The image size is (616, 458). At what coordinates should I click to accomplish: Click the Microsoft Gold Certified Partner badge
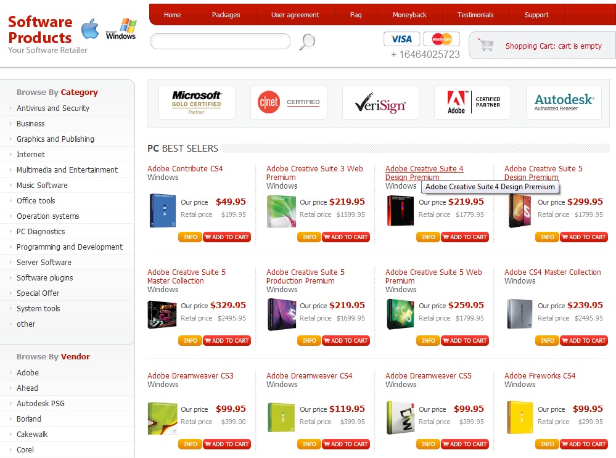point(197,102)
